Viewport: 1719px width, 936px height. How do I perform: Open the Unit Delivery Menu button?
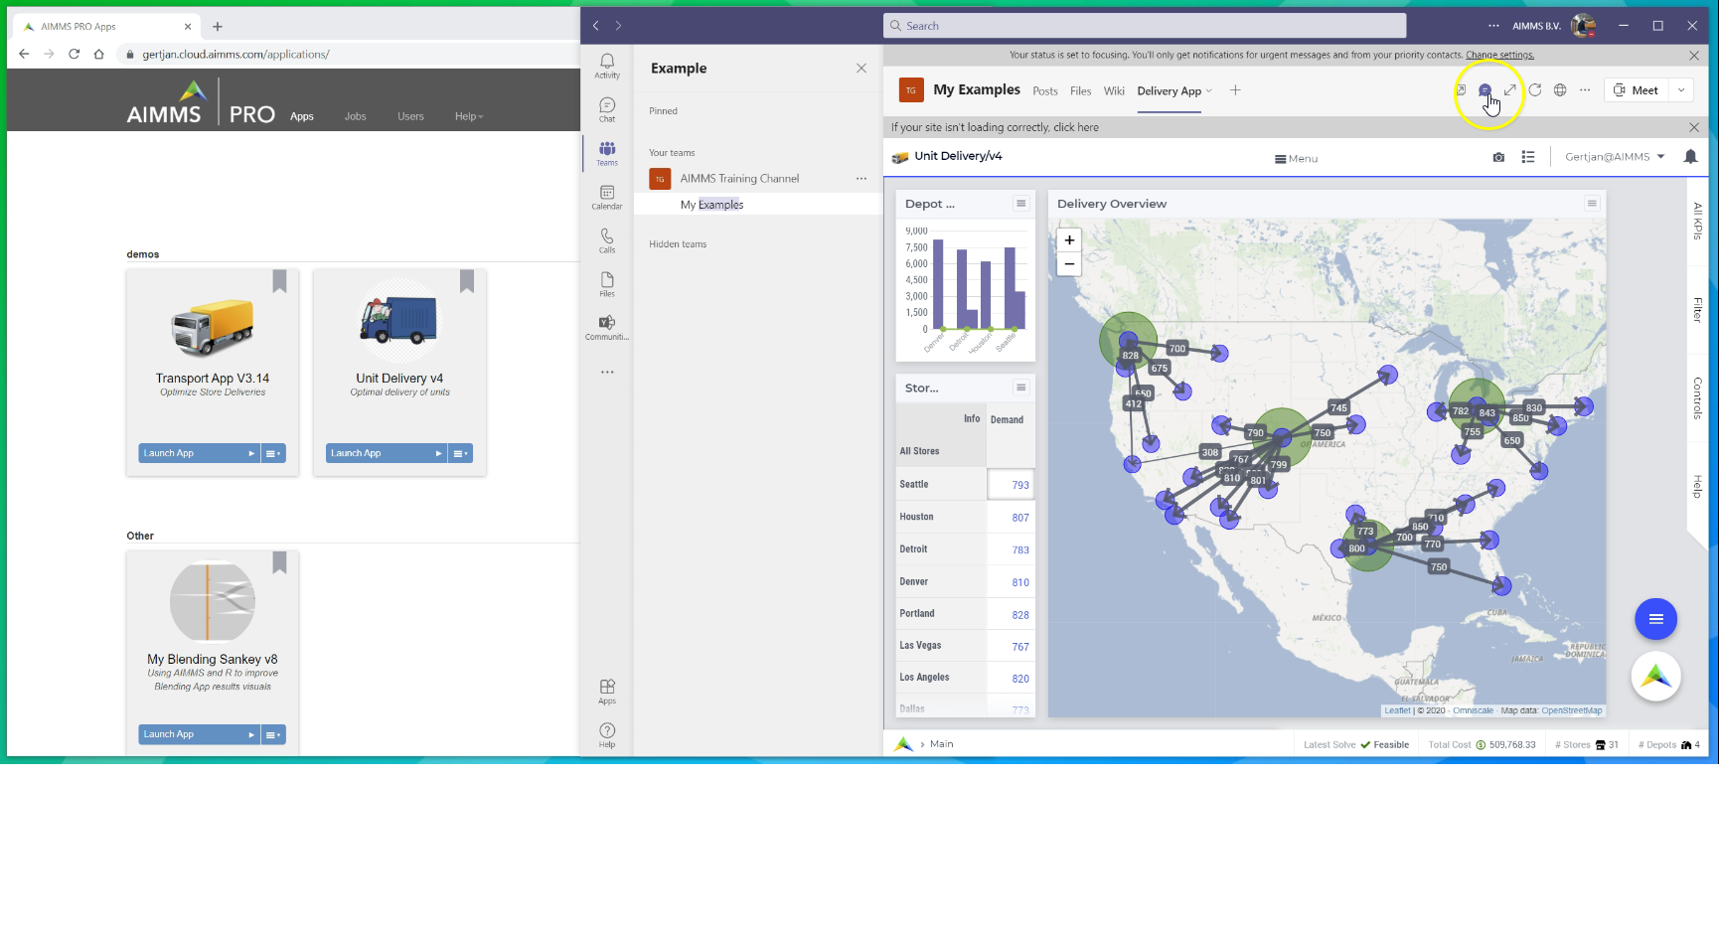tap(1297, 158)
